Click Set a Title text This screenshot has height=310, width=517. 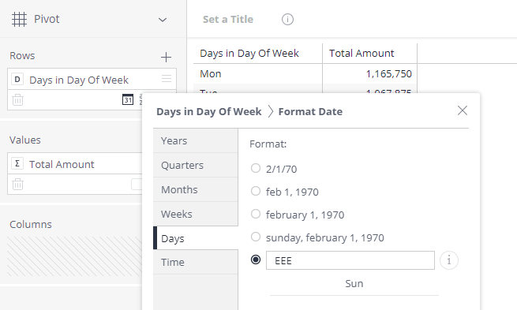(228, 20)
